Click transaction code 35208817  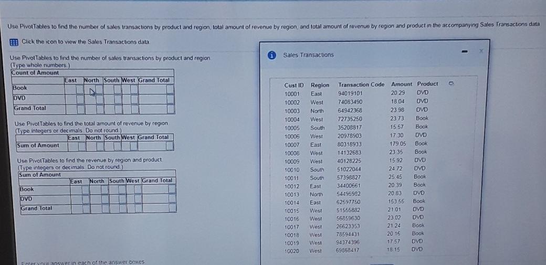coord(350,128)
